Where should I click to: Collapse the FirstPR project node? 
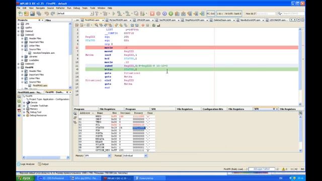(19, 67)
